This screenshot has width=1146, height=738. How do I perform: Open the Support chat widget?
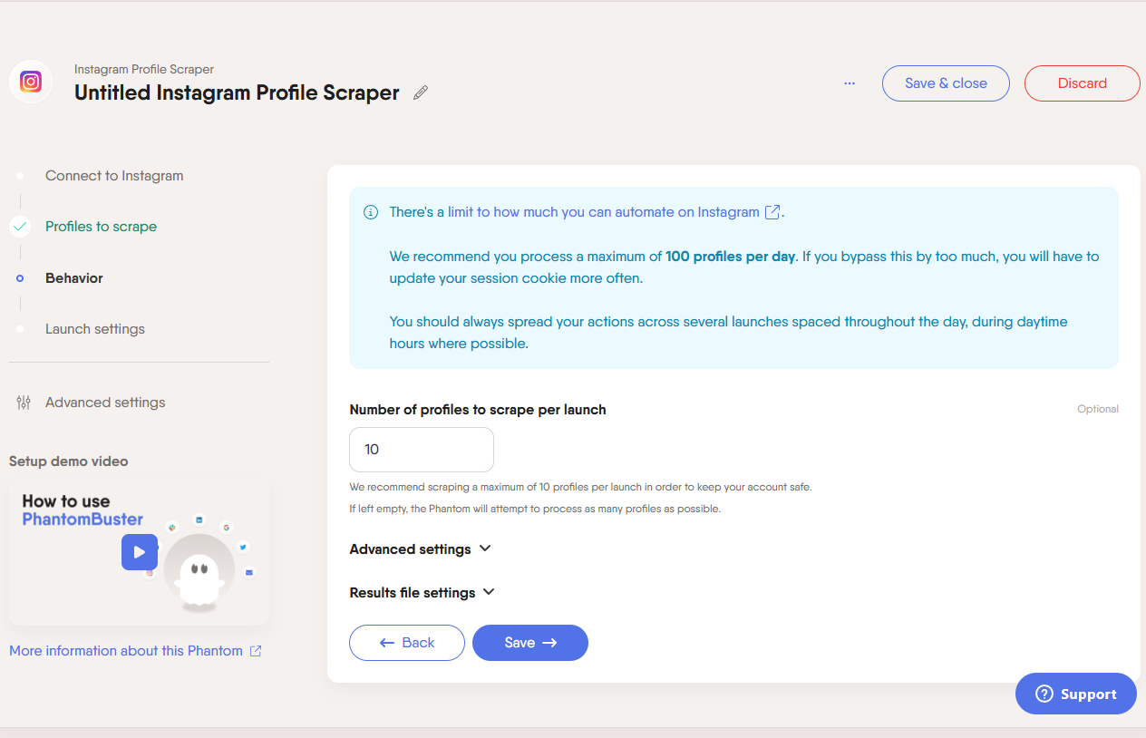tap(1076, 694)
